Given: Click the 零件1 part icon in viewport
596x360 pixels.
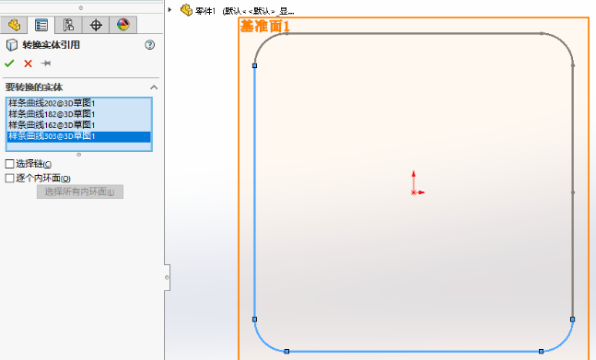Looking at the screenshot, I should click(x=186, y=10).
